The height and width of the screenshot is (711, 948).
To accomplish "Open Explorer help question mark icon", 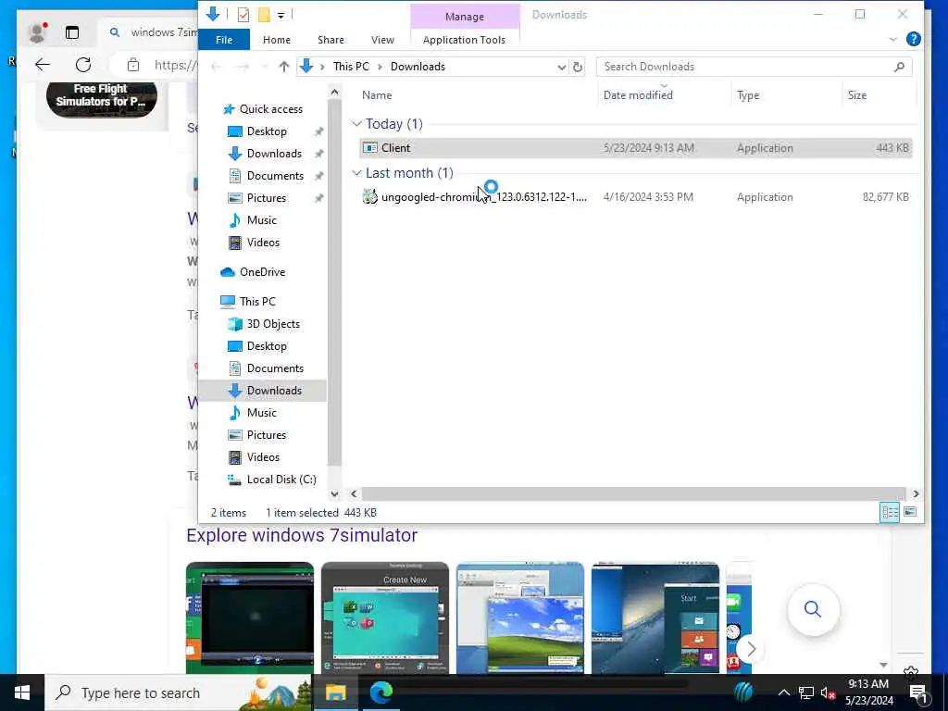I will click(913, 39).
